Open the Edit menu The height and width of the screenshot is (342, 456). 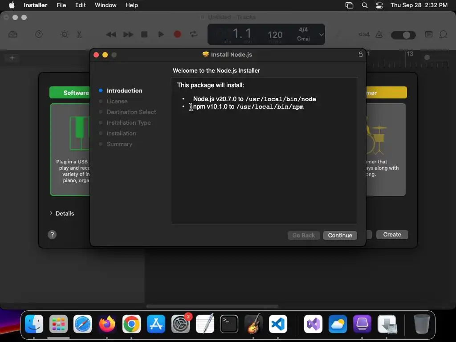[x=80, y=5]
